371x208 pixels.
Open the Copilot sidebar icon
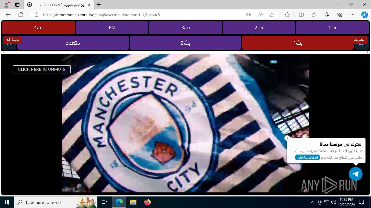pos(364,15)
